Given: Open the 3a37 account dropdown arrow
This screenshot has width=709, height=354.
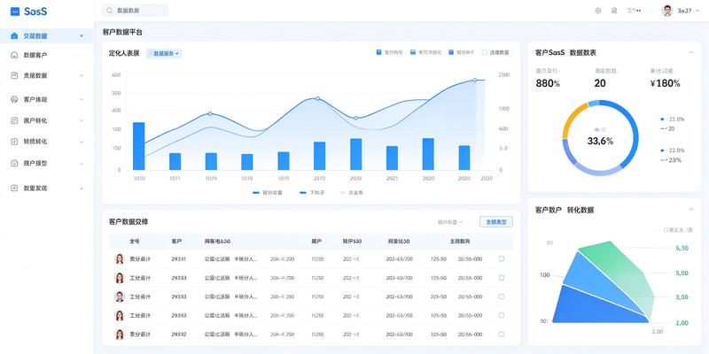Looking at the screenshot, I should [696, 11].
